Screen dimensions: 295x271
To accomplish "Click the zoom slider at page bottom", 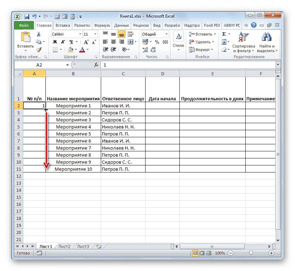I will tap(251, 253).
